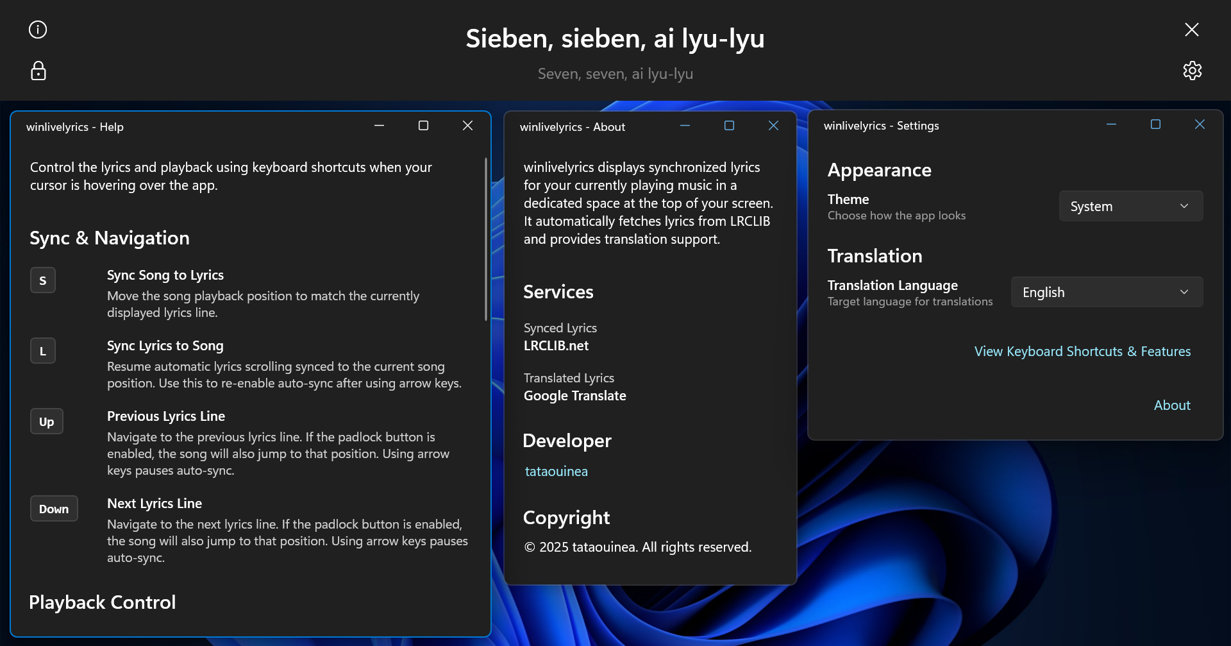Minimize the Help window

coord(380,126)
